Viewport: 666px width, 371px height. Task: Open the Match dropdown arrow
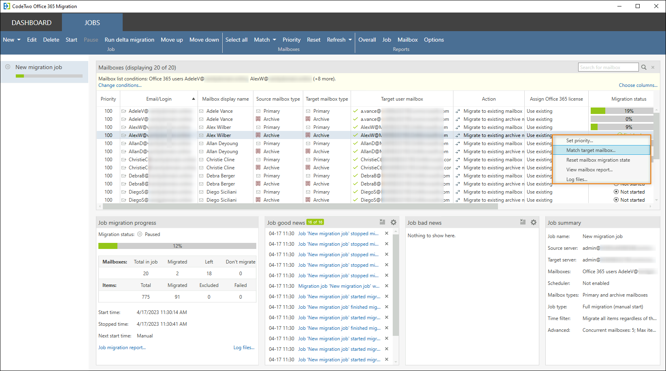[274, 40]
